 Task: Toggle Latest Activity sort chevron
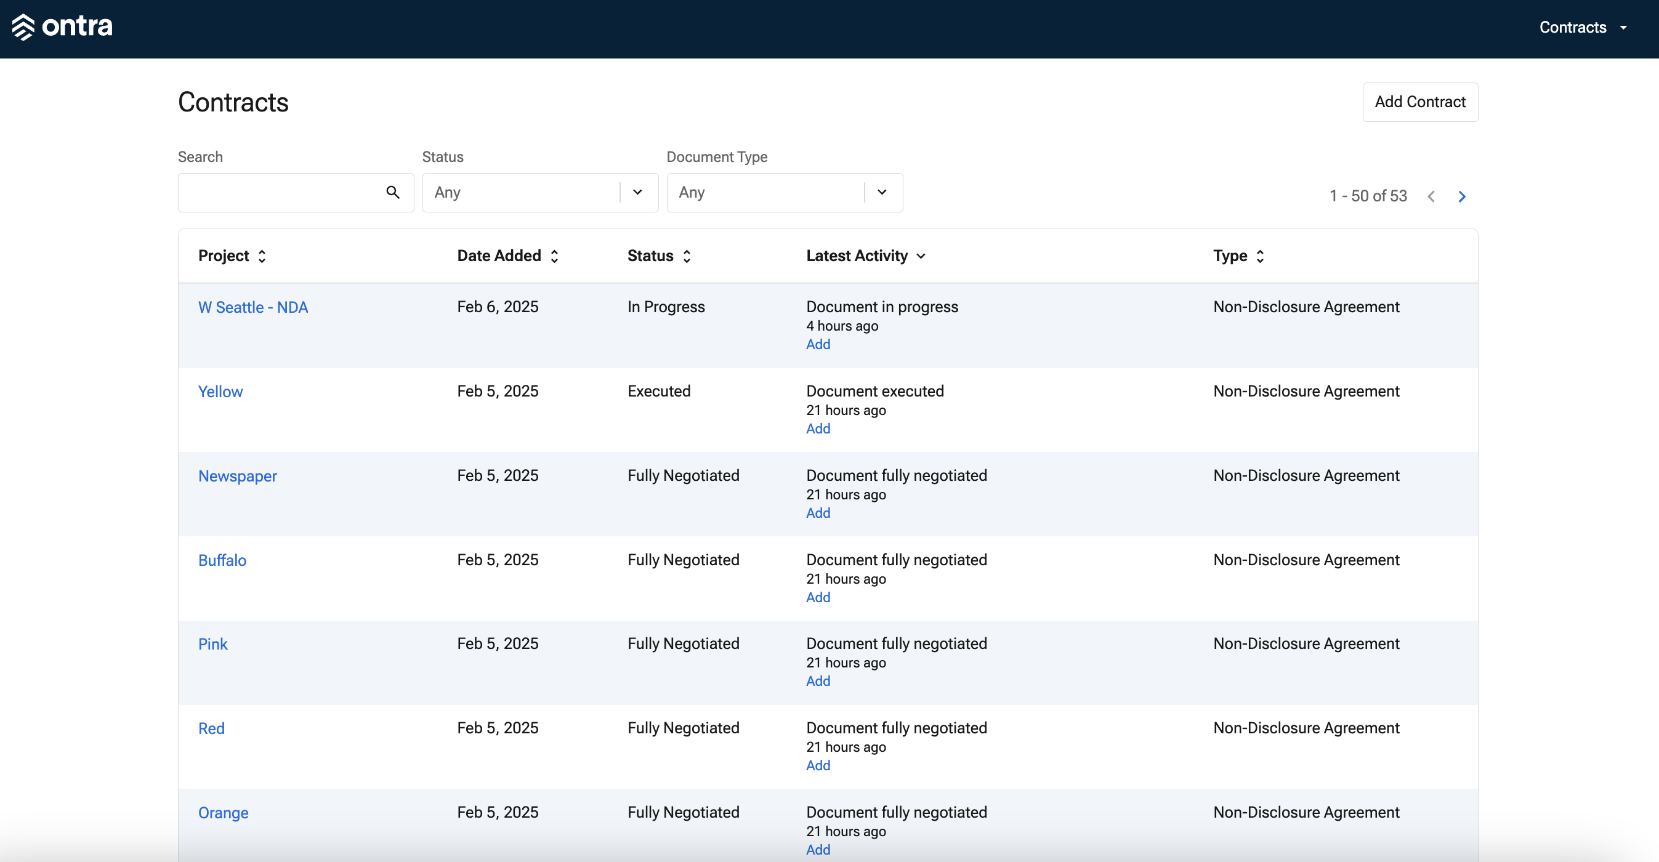[921, 256]
